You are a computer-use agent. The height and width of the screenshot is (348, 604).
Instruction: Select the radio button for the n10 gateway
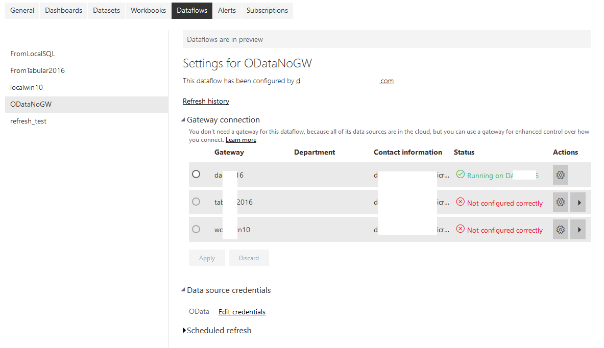pyautogui.click(x=196, y=229)
